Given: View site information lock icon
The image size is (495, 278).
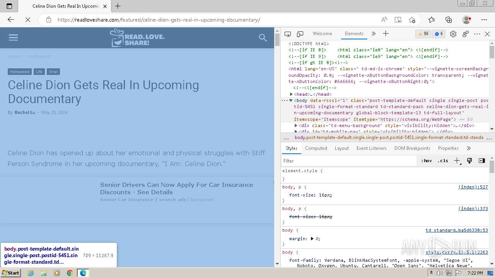Looking at the screenshot, I should [x=49, y=20].
